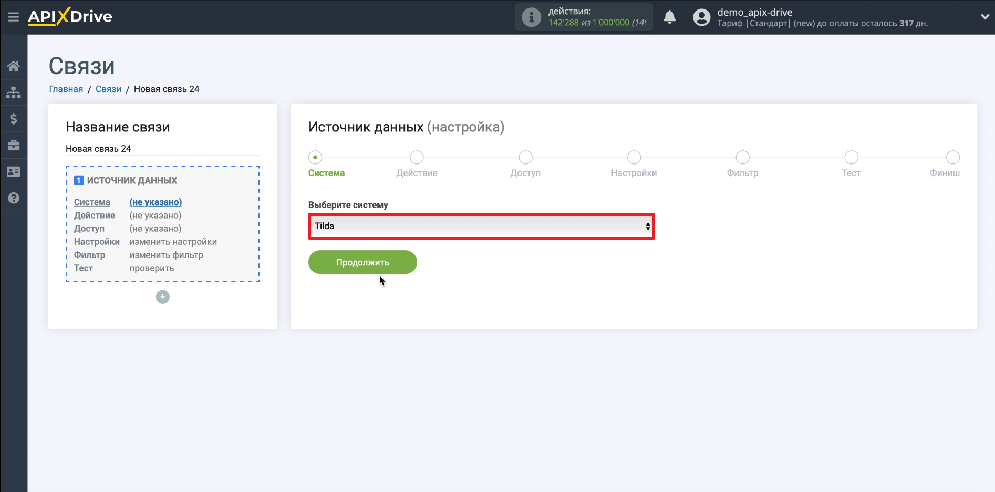Open the Tilda system dropdown

(x=481, y=226)
